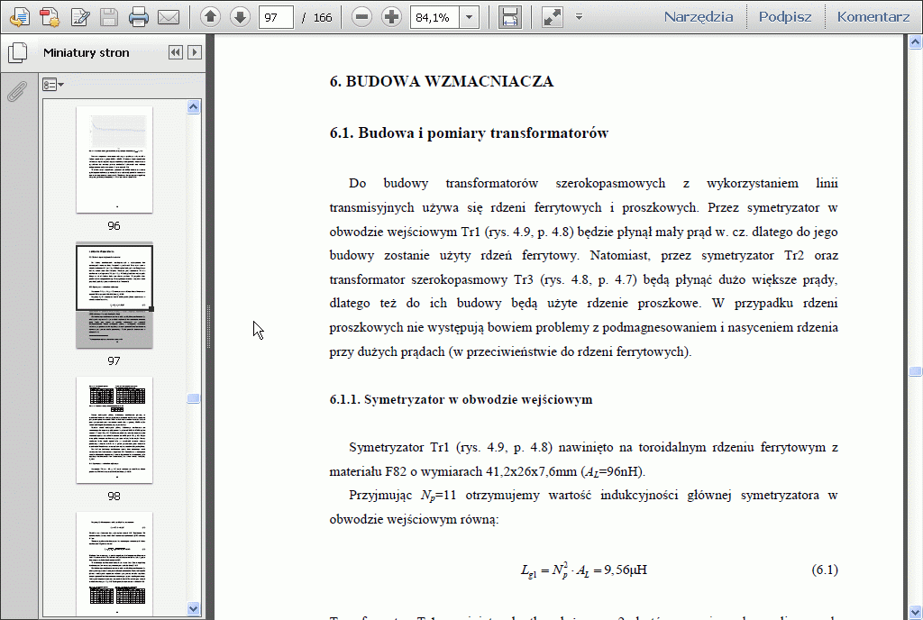Viewport: 923px width, 620px height.
Task: Expand the toolbar customization arrow
Action: coord(579,17)
